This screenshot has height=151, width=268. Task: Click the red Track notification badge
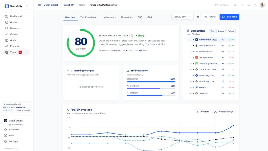[x=20, y=52]
